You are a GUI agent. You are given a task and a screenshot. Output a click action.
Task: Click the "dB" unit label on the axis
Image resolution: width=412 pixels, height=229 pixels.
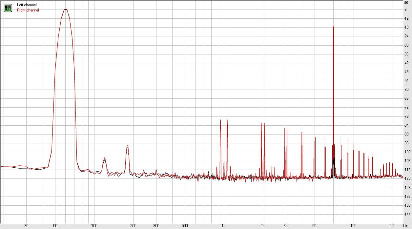point(406,2)
